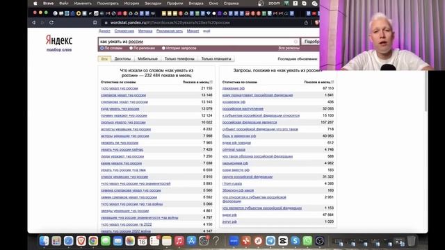The image size is (445, 250).
Task: Open the 'Справка' menu
Action: [x=231, y=3]
